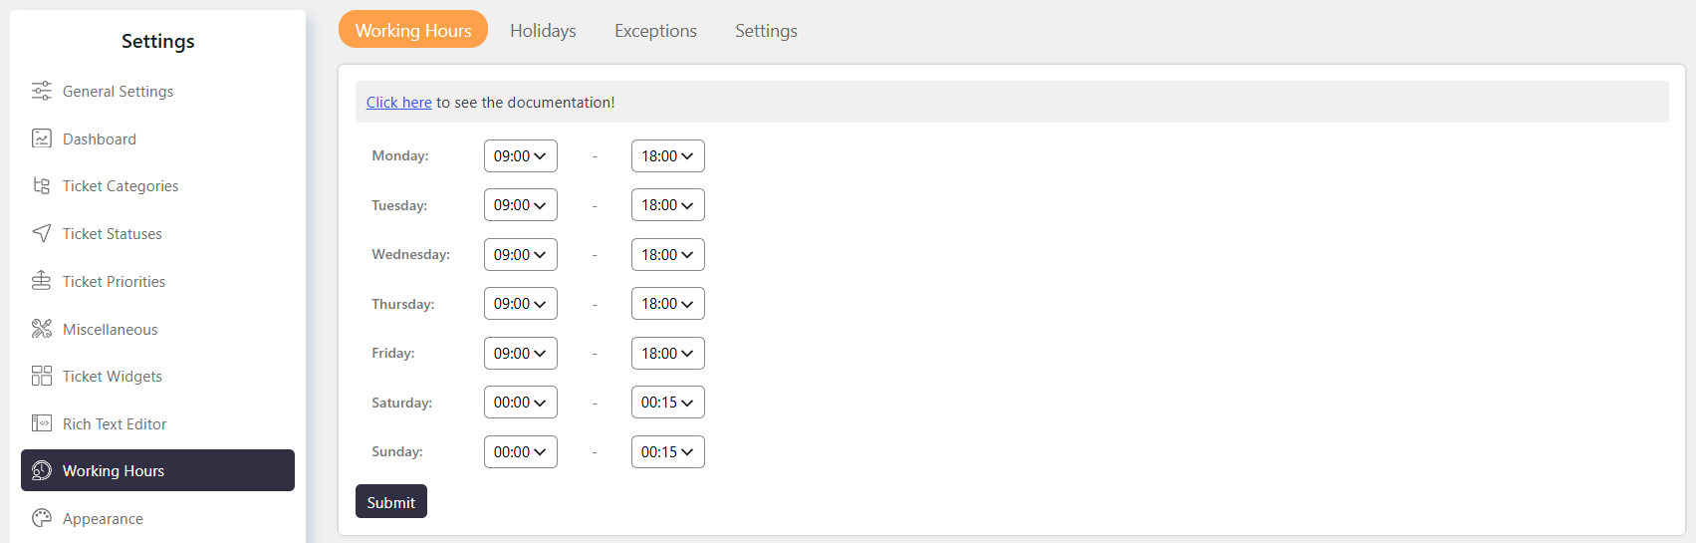Expand Wednesday end time dropdown
Image resolution: width=1696 pixels, height=543 pixels.
point(667,255)
